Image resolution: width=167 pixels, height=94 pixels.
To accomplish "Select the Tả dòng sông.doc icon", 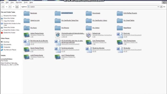I will click(58, 50).
